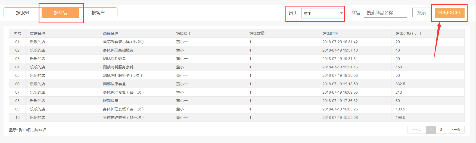Switch to the 按服务 tab
Image resolution: width=476 pixels, height=143 pixels.
tap(23, 13)
